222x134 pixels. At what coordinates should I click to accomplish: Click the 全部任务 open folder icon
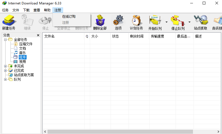click(x=10, y=40)
